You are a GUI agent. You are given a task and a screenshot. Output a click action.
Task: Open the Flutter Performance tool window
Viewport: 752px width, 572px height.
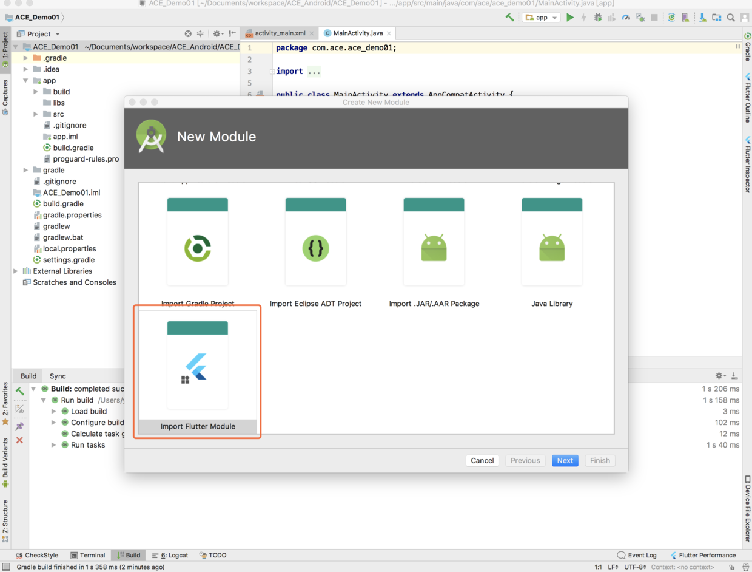pyautogui.click(x=703, y=555)
